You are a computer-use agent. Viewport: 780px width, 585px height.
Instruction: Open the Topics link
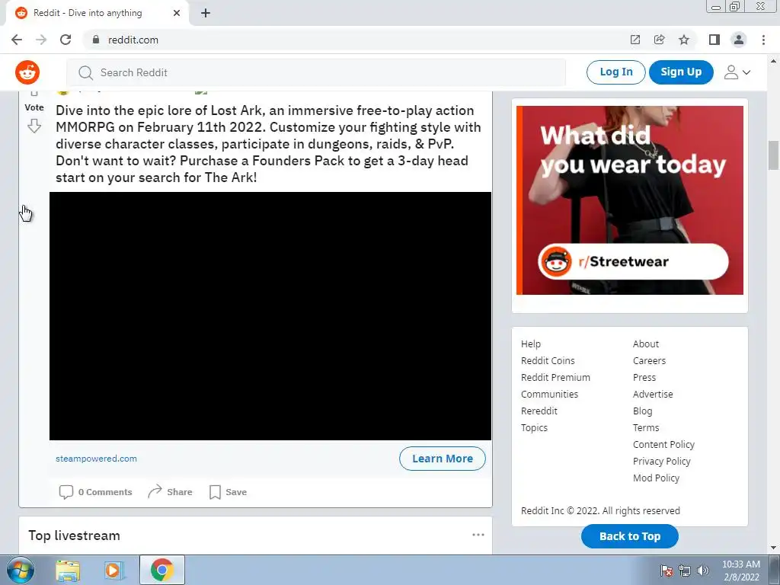(x=534, y=428)
